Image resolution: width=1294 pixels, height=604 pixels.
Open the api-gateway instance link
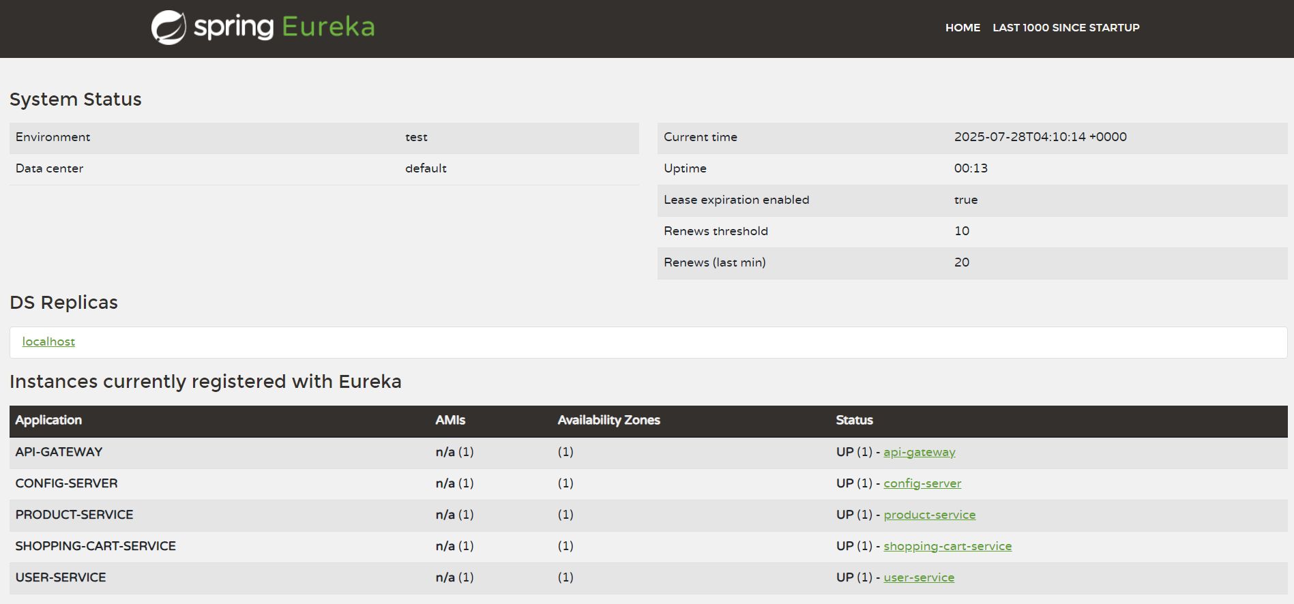click(x=919, y=452)
